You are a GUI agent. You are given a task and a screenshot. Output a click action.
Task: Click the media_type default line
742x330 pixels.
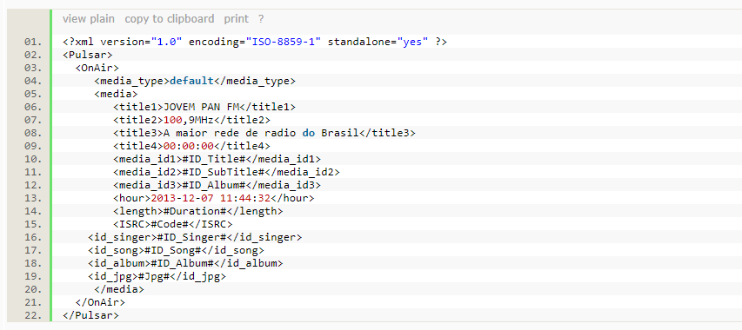195,81
